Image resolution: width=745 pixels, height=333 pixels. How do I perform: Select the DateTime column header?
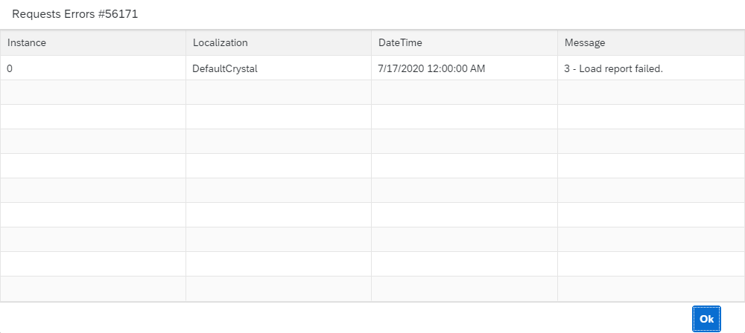[x=400, y=43]
